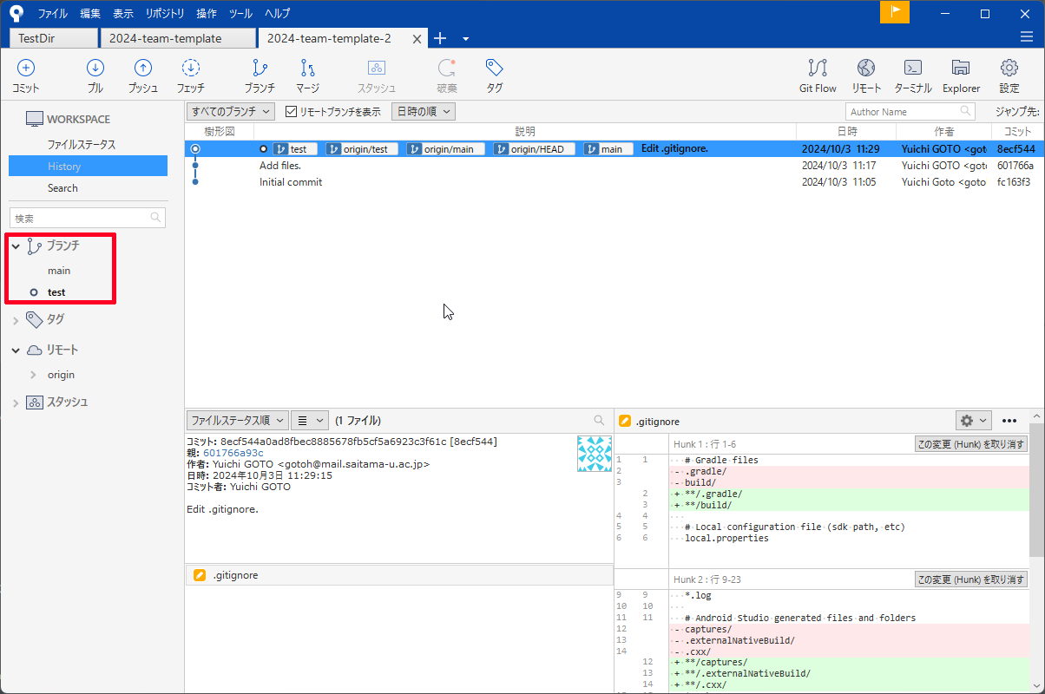
Task: Click the Stash (スタッシュ) toolbar icon
Action: 377,68
